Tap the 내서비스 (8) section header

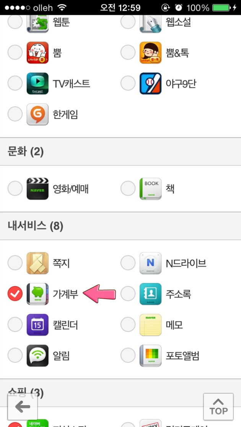pos(120,226)
